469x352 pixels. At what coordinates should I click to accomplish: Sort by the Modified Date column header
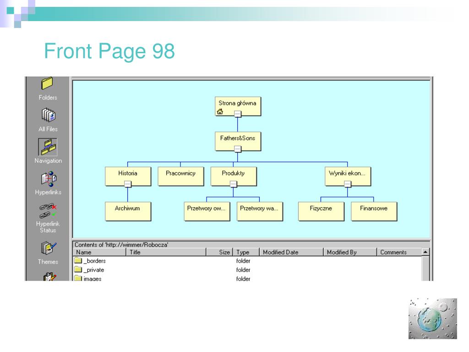292,252
